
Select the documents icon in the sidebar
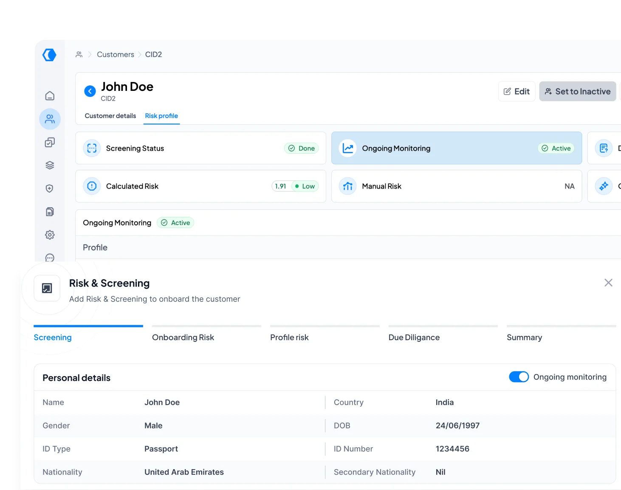point(50,211)
